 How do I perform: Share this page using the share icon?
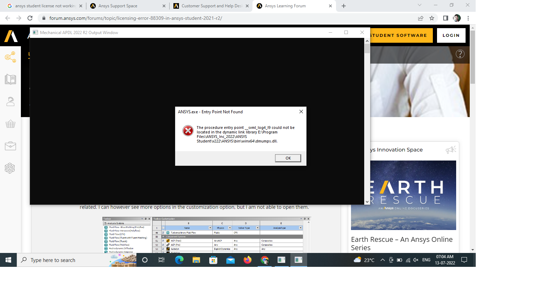421,18
